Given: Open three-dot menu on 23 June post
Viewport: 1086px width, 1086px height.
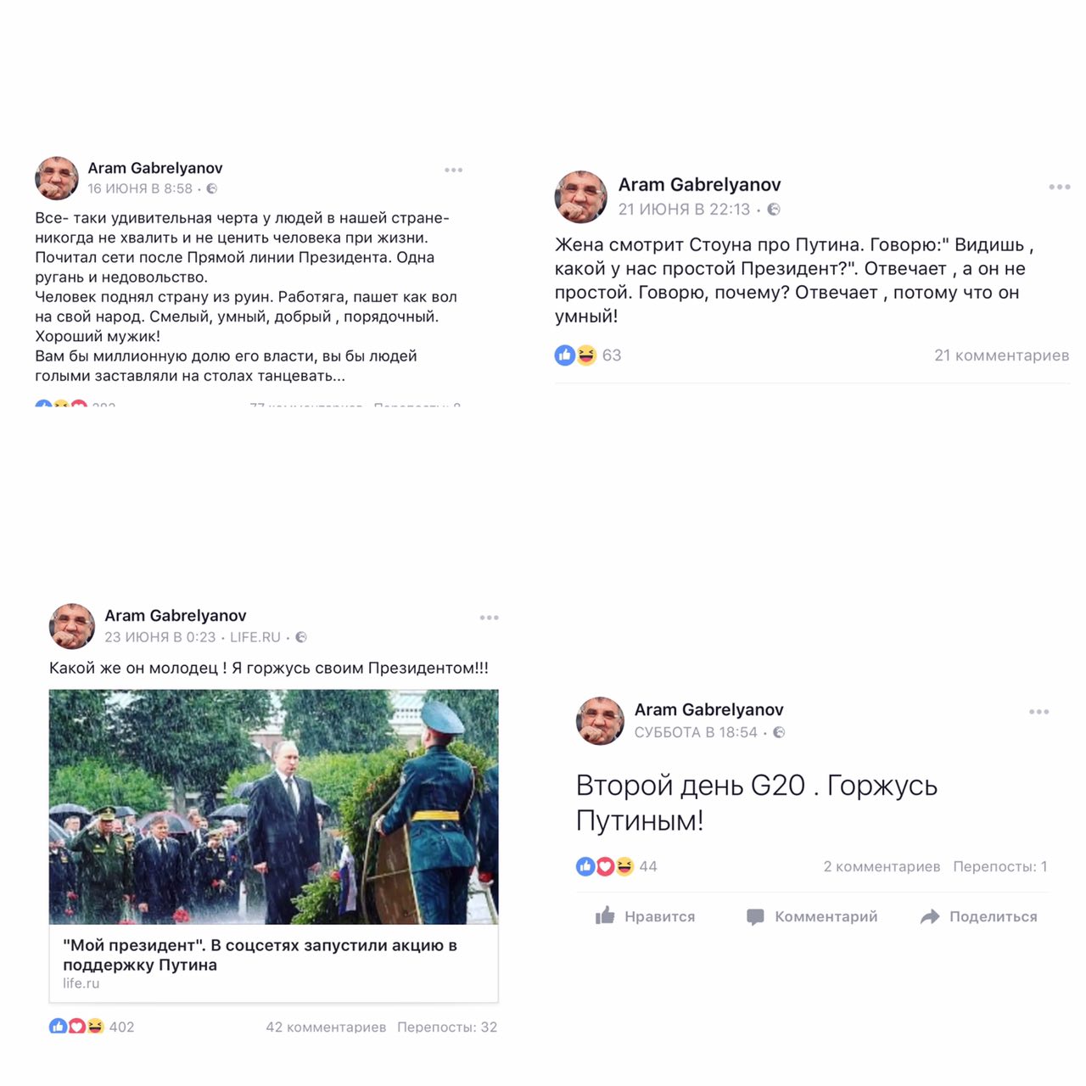Looking at the screenshot, I should coord(489,618).
